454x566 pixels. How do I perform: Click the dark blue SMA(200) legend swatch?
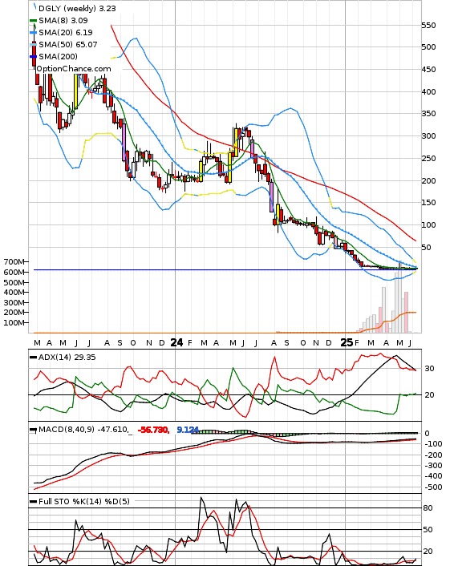point(33,57)
